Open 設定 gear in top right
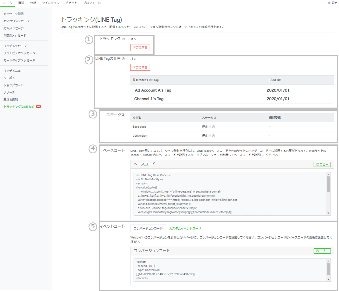Image resolution: width=339 pixels, height=291 pixels. pyautogui.click(x=332, y=3)
